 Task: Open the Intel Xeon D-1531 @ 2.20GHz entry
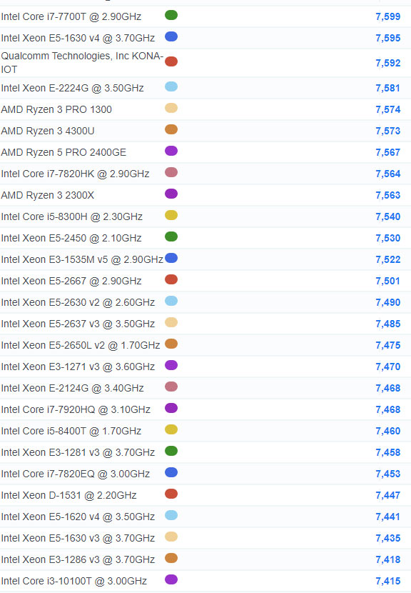pos(68,495)
